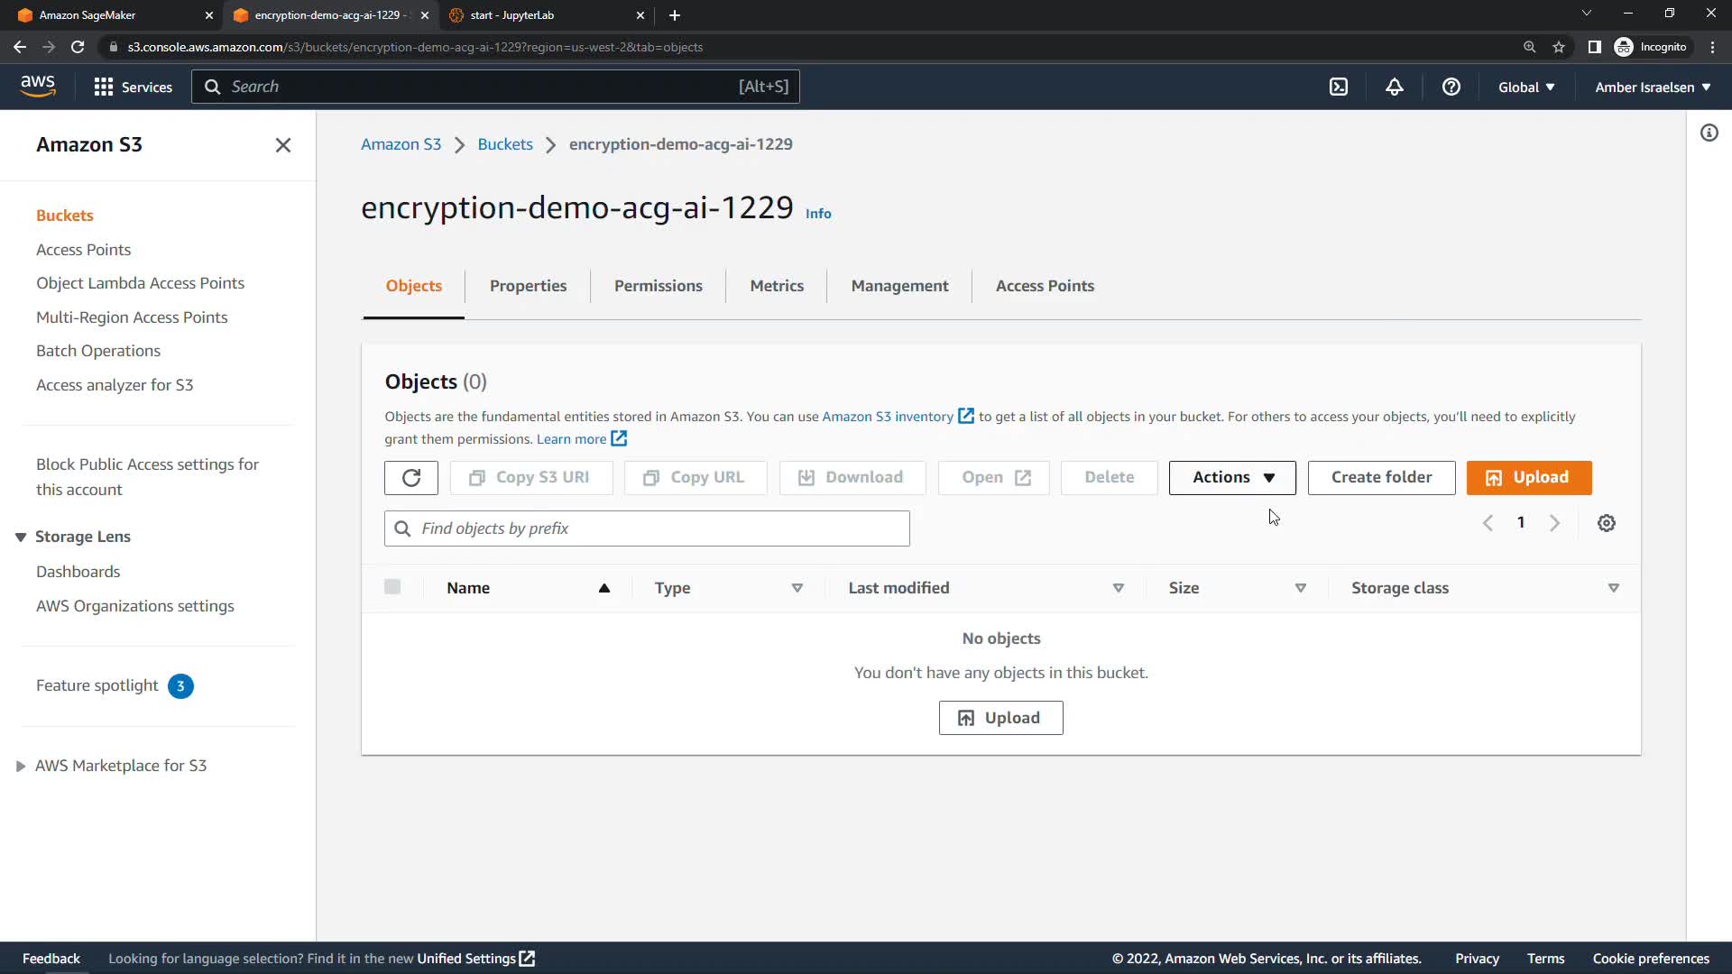The width and height of the screenshot is (1732, 974).
Task: Toggle the select-all objects checkbox
Action: tap(392, 587)
